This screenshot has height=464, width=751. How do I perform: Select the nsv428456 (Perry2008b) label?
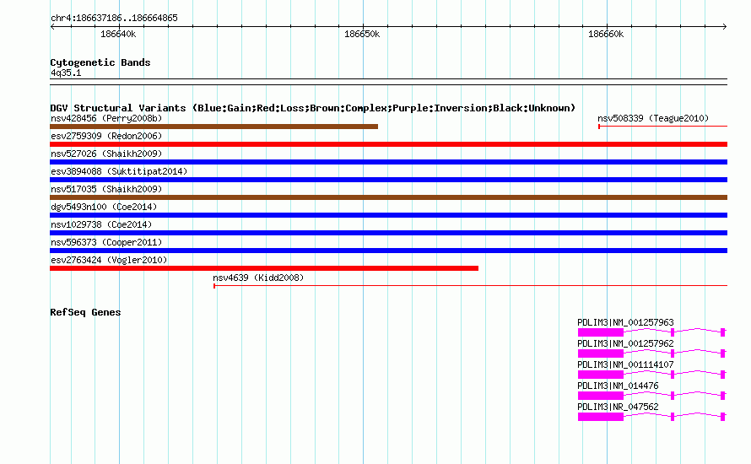106,118
